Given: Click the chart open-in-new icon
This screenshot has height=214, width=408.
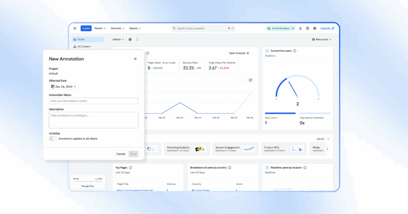Looking at the screenshot, I should pos(250,80).
